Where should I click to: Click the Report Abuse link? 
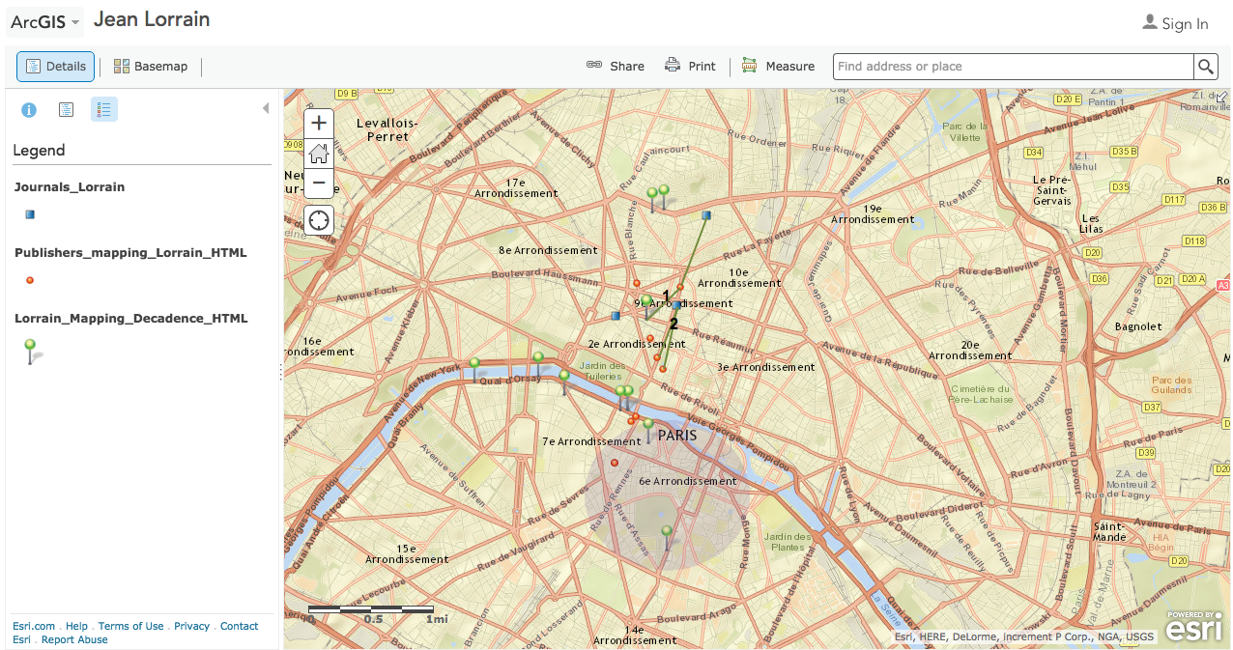74,639
